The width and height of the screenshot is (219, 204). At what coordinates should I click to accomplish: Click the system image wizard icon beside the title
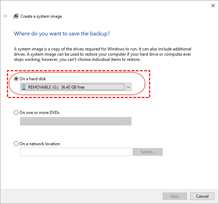16,16
